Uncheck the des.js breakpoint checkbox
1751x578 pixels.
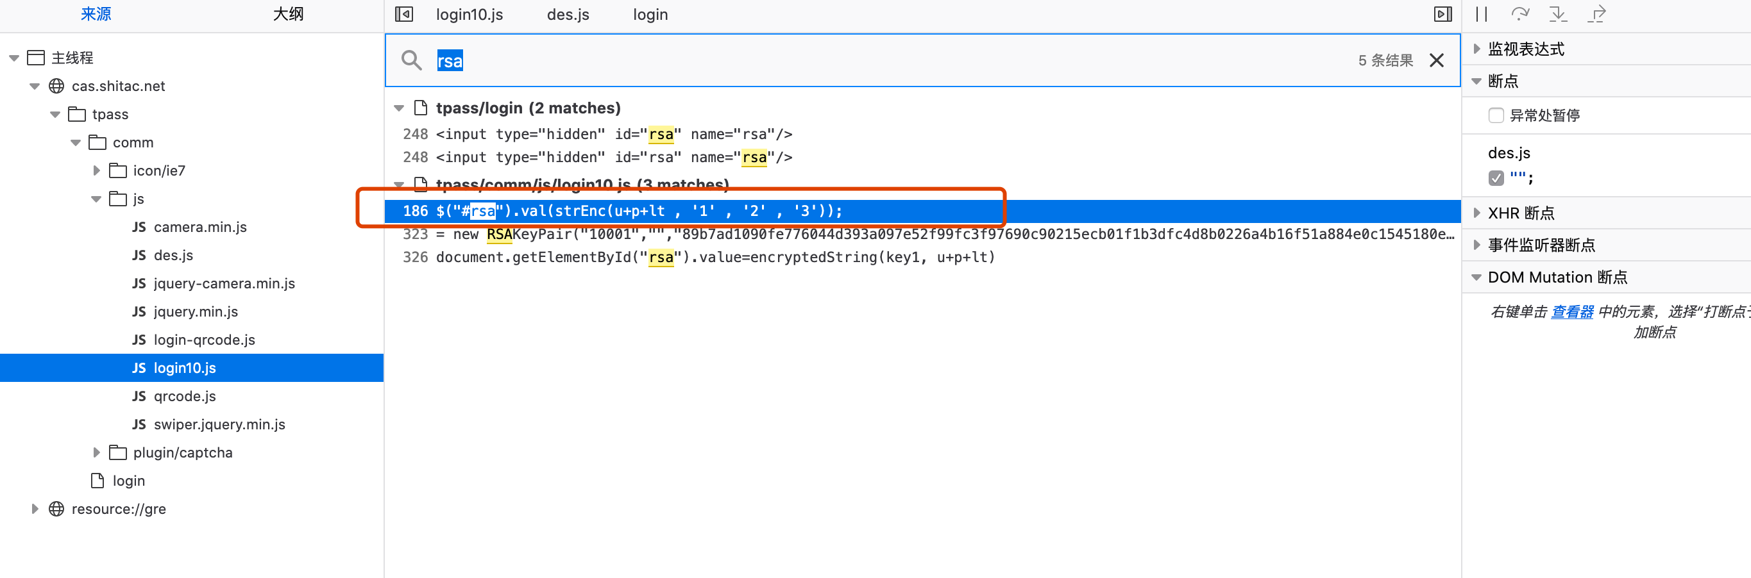(x=1496, y=178)
